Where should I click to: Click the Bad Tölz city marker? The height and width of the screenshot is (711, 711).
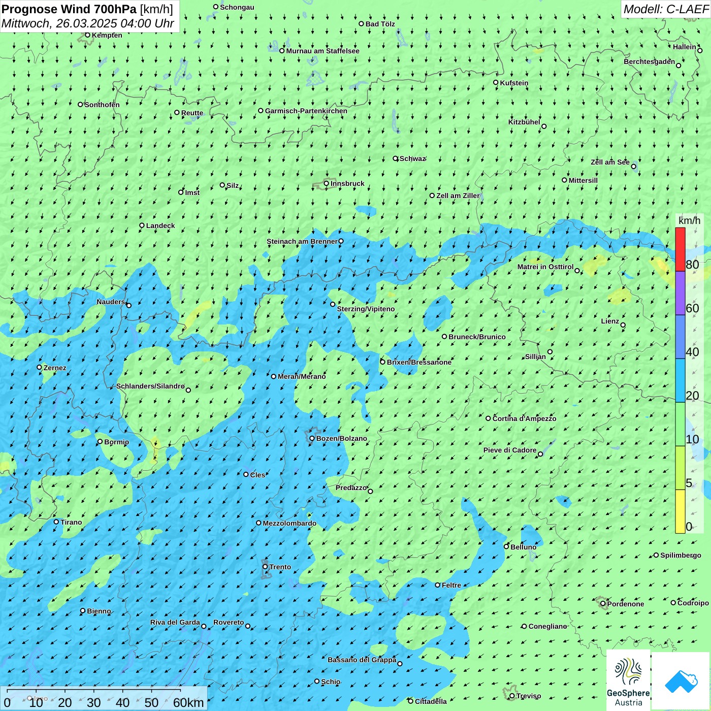point(362,24)
